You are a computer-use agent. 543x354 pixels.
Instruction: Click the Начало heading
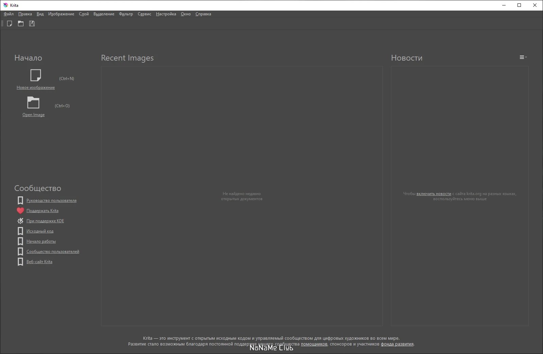[x=28, y=58]
